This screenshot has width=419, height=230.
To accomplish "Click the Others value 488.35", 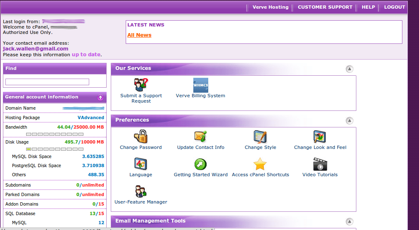I will [x=96, y=175].
